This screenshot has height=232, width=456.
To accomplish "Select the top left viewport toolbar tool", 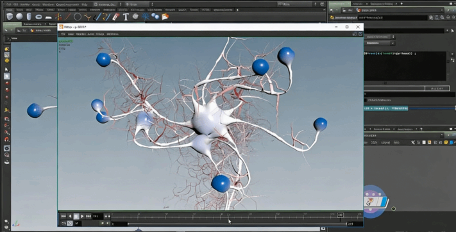I will click(x=6, y=49).
